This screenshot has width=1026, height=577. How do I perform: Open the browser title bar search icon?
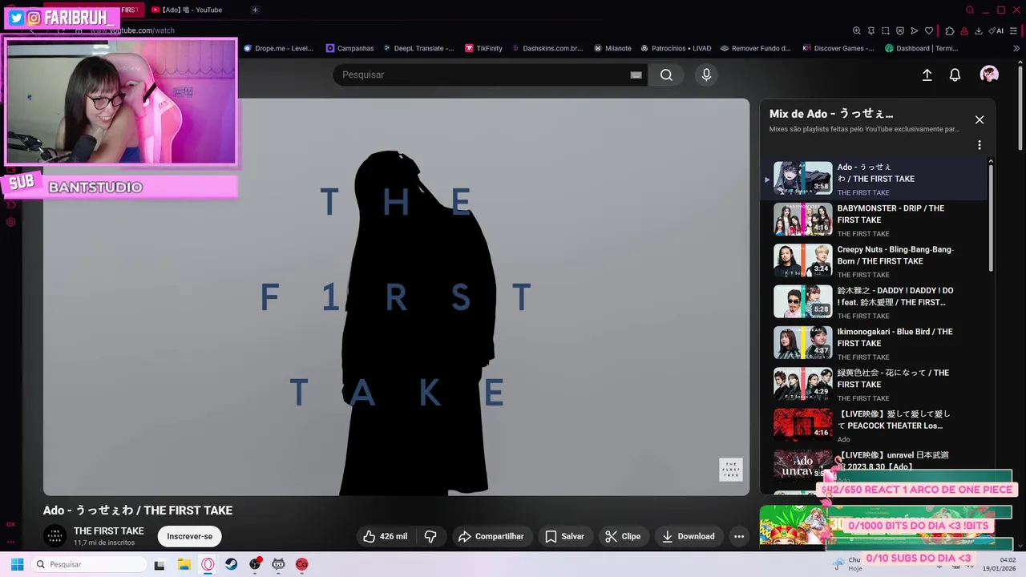tap(970, 10)
